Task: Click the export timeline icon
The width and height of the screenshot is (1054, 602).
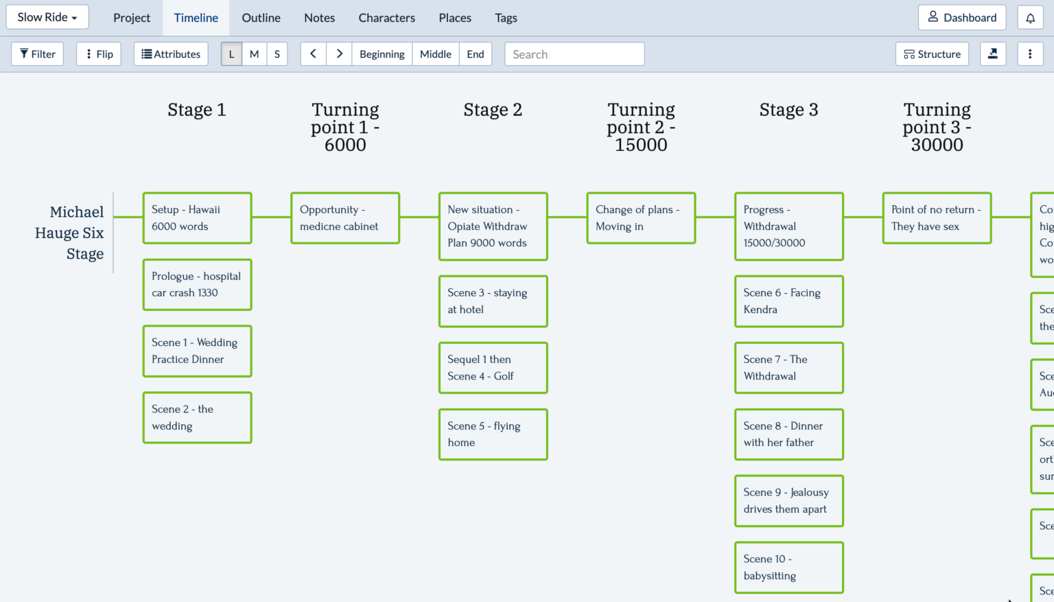Action: (993, 54)
